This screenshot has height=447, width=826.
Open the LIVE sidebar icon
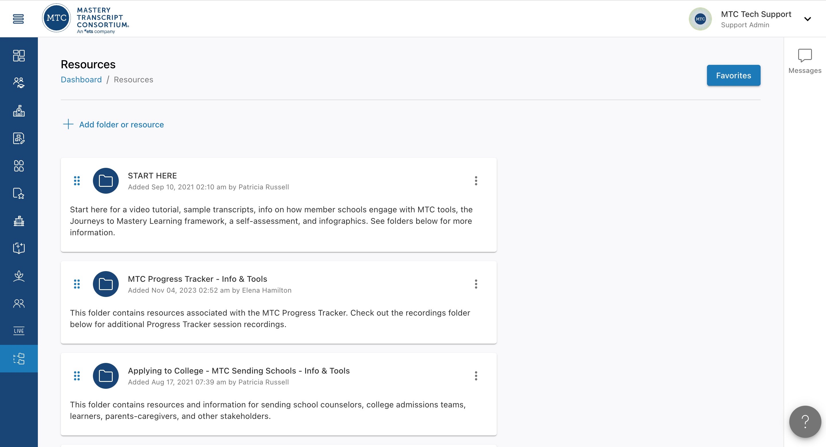[x=19, y=331]
